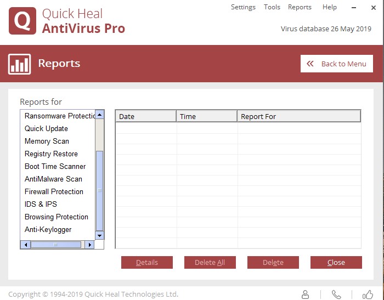Viewport: 384px width, 300px height.
Task: Select IDS & IPS report type
Action: 41,204
